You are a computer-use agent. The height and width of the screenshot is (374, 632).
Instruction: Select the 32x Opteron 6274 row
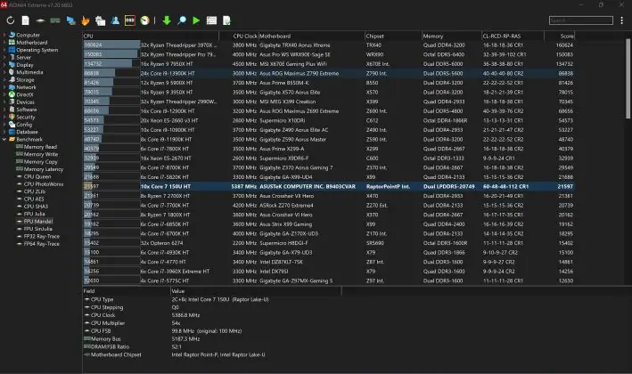pos(329,243)
